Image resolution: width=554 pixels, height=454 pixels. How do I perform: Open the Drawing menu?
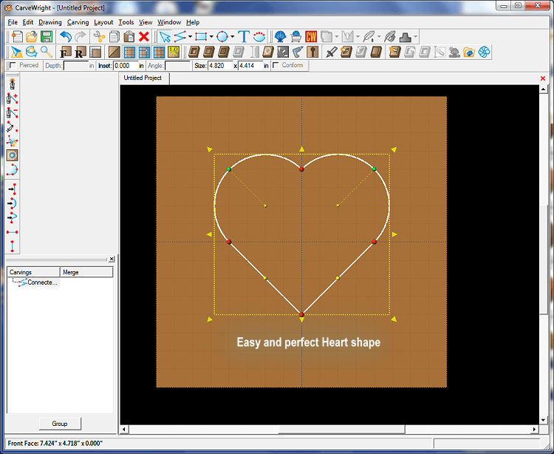(x=49, y=22)
